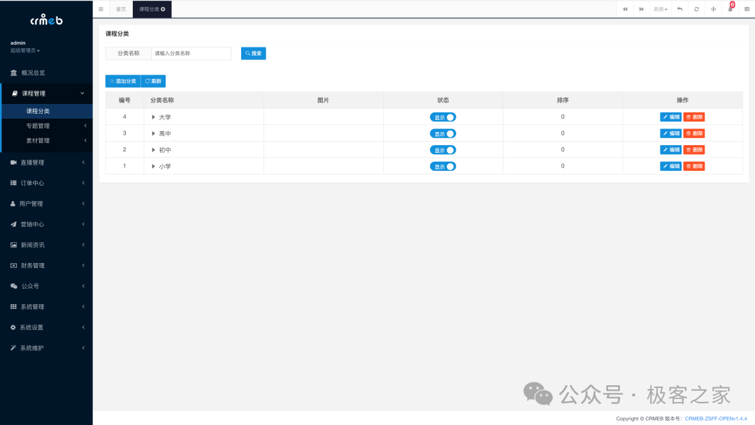Expand the 公众号 sidebar menu

click(46, 286)
